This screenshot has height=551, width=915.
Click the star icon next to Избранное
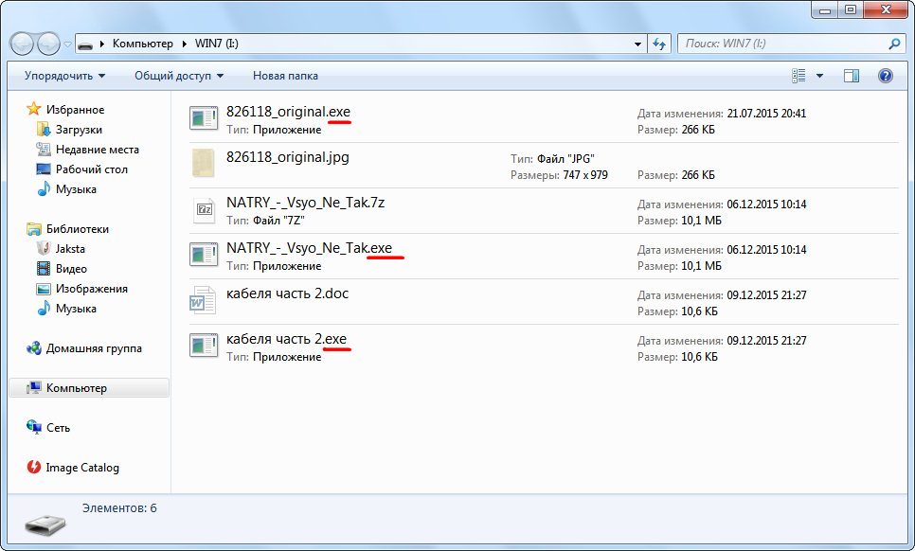pyautogui.click(x=34, y=109)
